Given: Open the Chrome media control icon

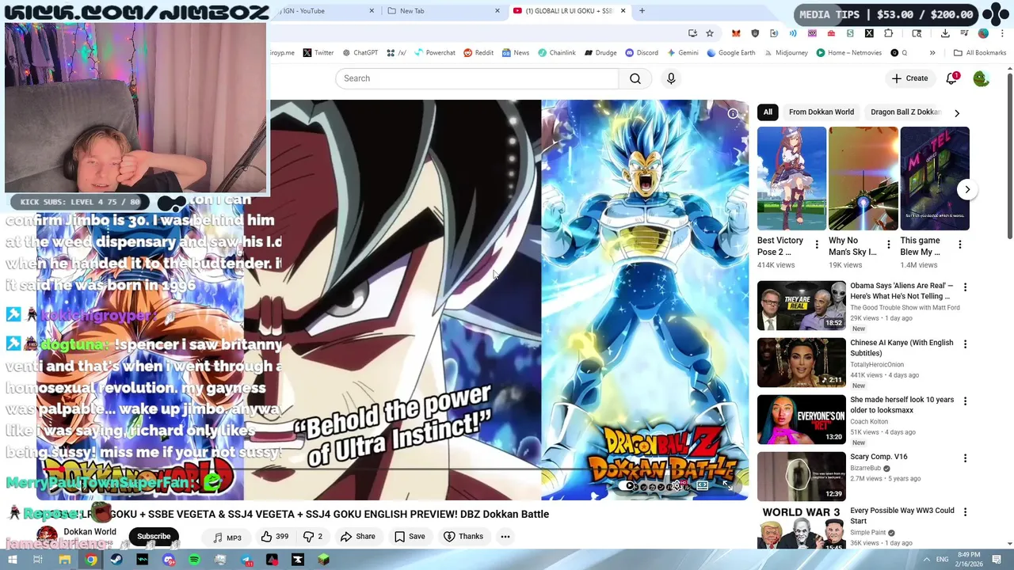Looking at the screenshot, I should coord(964,33).
